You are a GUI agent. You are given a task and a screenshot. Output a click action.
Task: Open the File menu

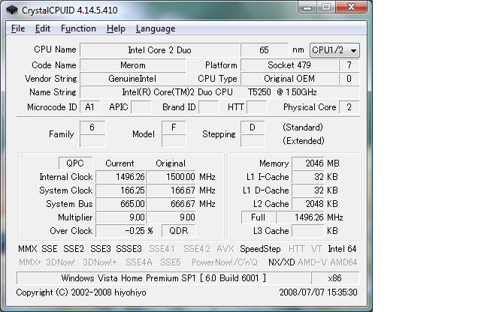[x=18, y=28]
